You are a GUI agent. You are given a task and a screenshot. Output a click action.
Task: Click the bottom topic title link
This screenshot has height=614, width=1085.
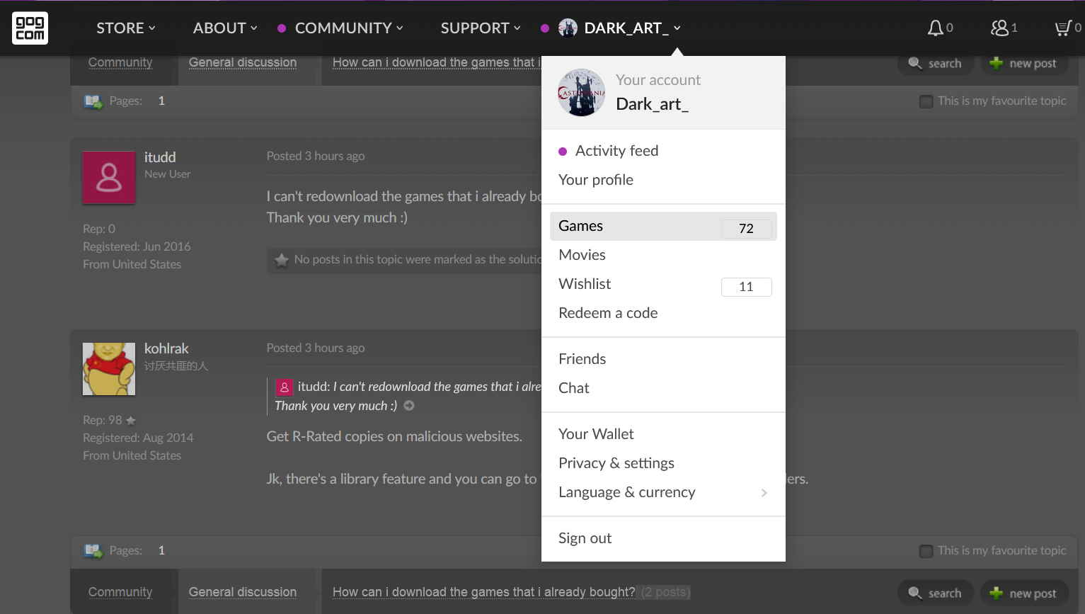click(x=484, y=592)
